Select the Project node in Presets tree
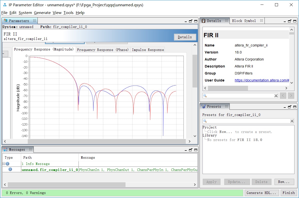 pyautogui.click(x=209, y=127)
